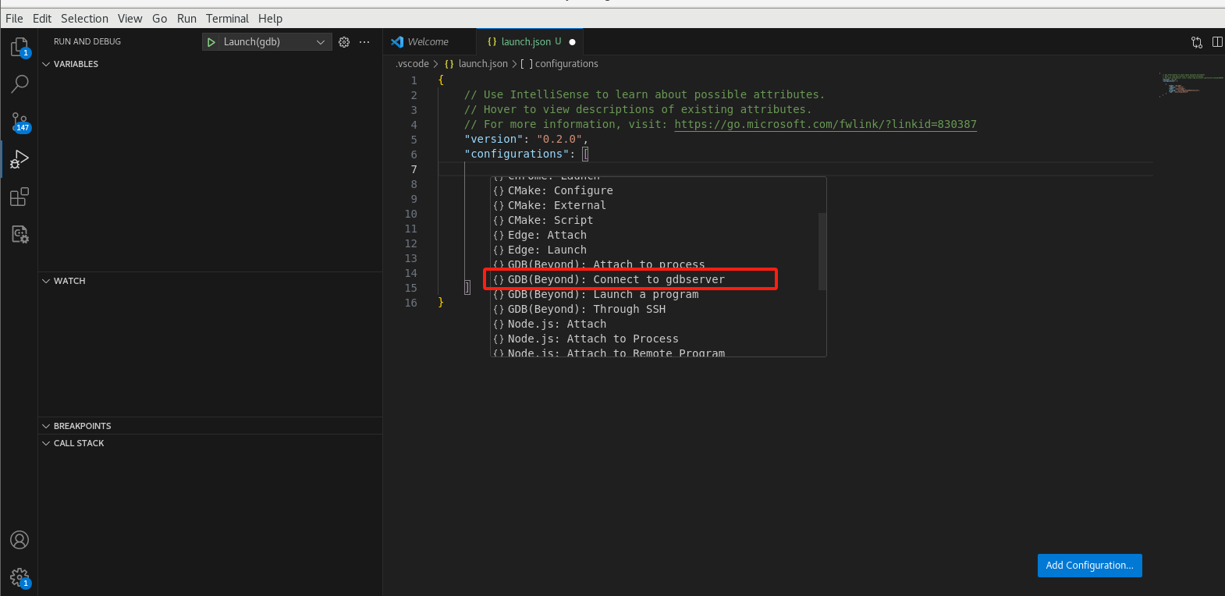Open the Extensions view icon
This screenshot has height=596, width=1225.
pos(20,197)
